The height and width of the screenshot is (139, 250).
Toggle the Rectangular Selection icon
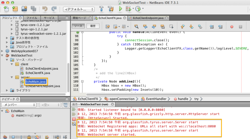tap(171, 27)
